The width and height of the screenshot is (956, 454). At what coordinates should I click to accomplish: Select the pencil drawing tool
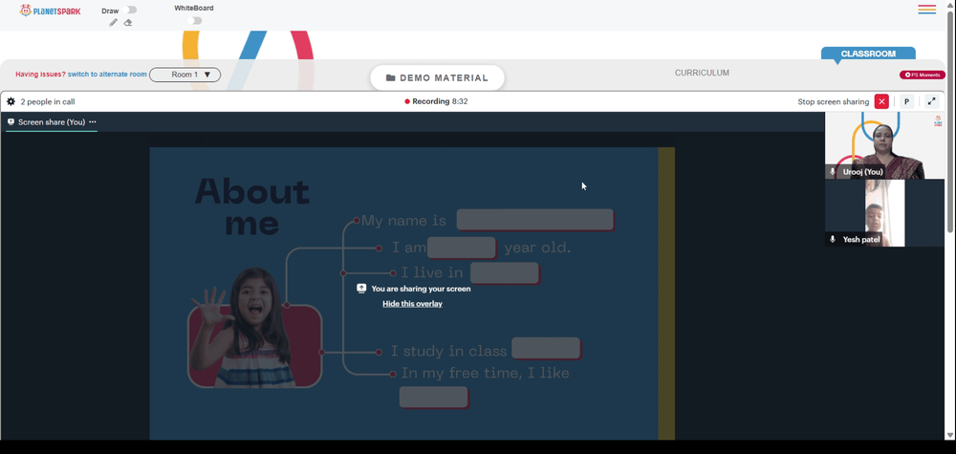click(114, 23)
